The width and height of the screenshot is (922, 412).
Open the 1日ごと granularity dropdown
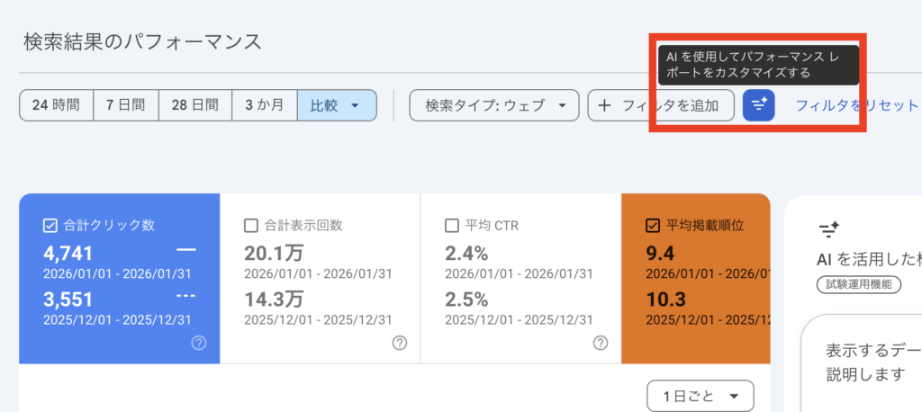click(x=700, y=396)
